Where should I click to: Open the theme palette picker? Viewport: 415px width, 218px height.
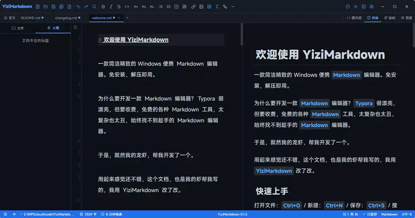[348, 7]
